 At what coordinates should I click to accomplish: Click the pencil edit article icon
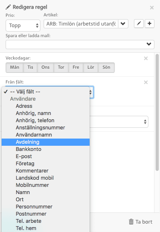[x=139, y=24]
